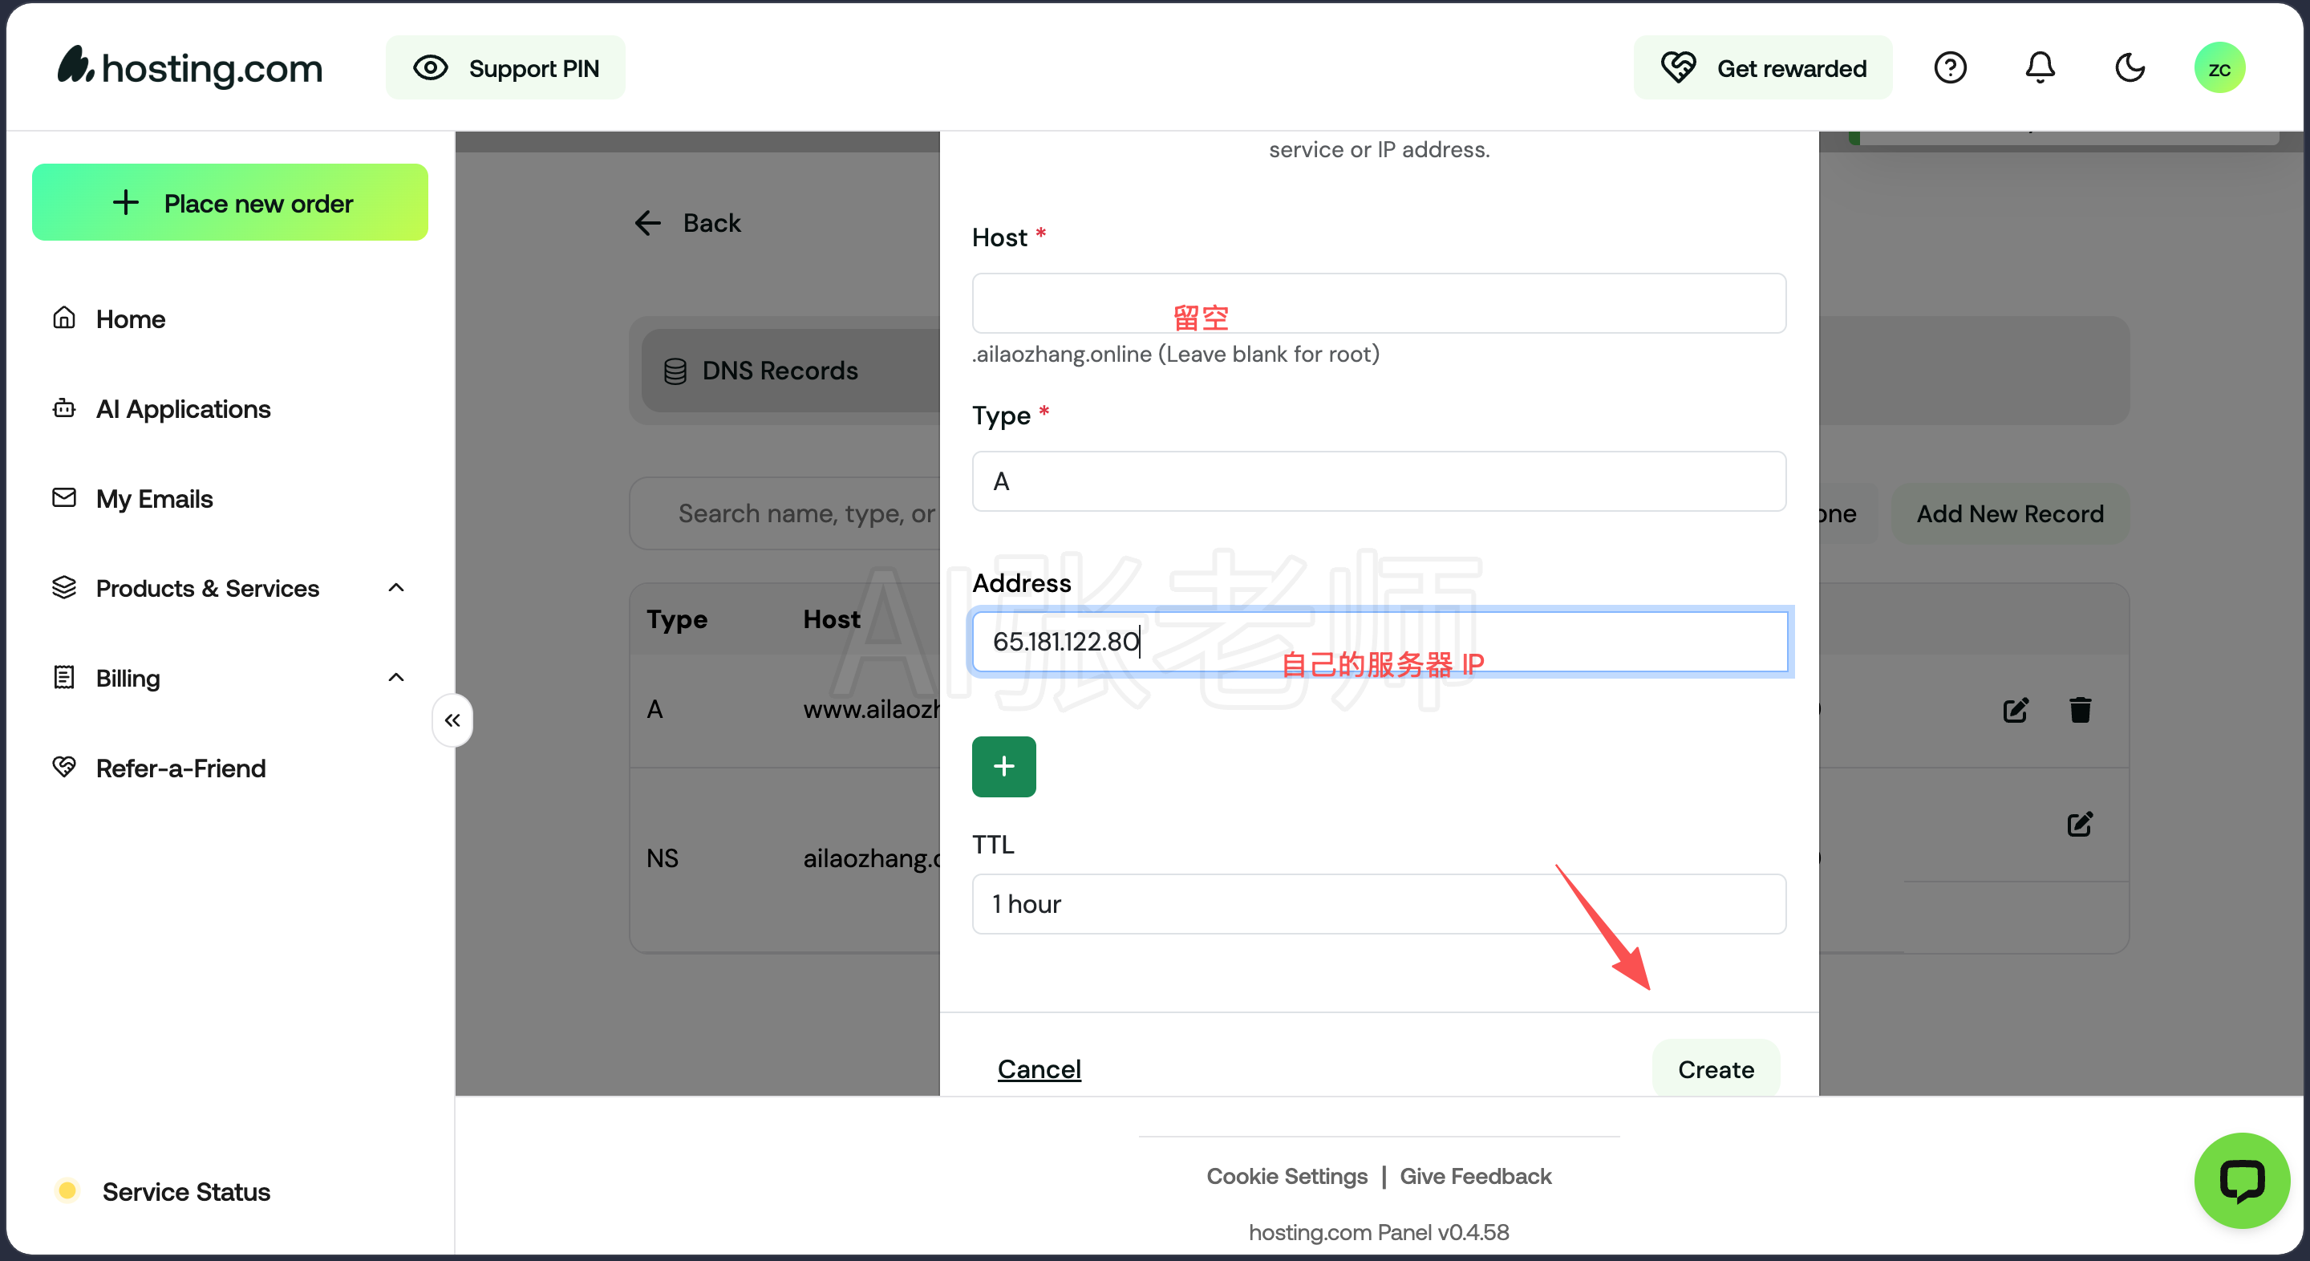Toggle dark mode with the moon icon
The image size is (2310, 1261).
point(2130,68)
